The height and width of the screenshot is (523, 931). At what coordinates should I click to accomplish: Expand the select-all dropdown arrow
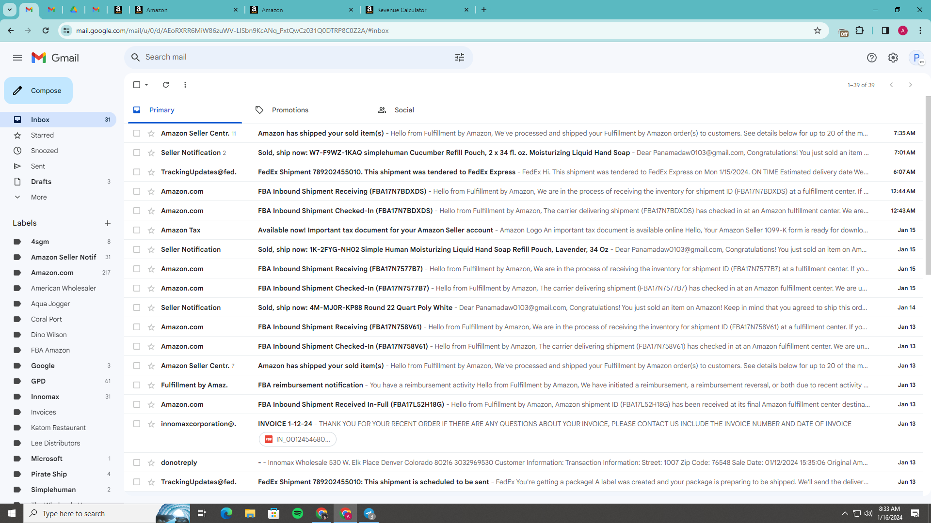point(146,85)
